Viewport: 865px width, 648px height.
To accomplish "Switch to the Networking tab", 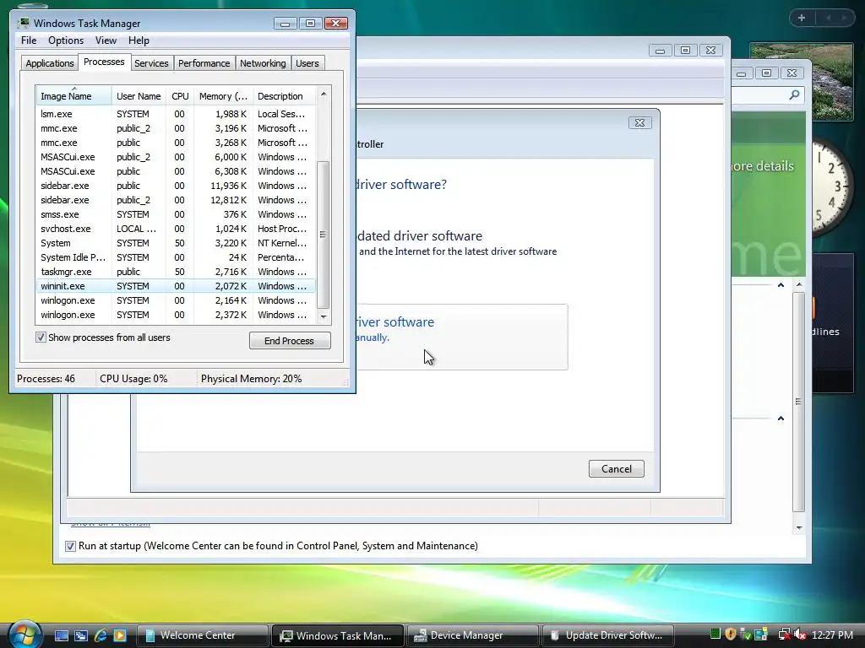I will pyautogui.click(x=263, y=63).
